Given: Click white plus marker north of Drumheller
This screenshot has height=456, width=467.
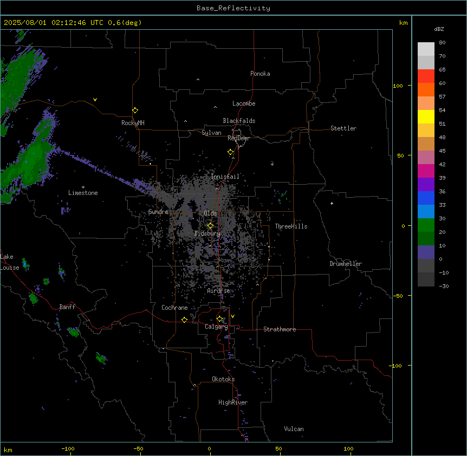Looking at the screenshot, I should coord(332,203).
